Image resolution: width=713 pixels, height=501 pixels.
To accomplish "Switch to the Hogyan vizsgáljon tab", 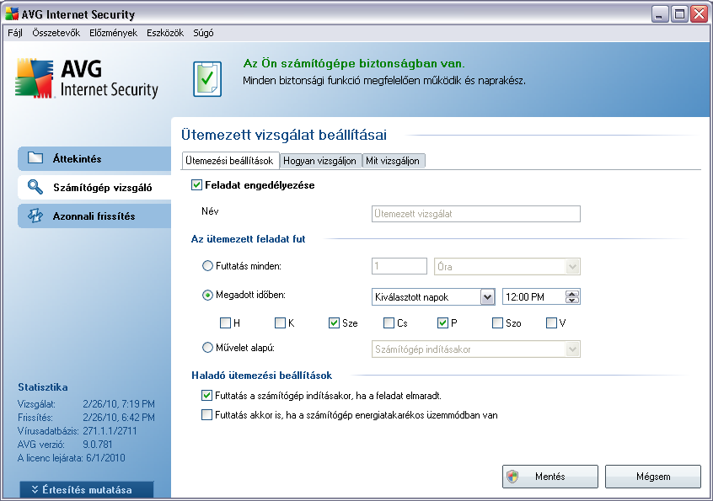I will (x=319, y=161).
